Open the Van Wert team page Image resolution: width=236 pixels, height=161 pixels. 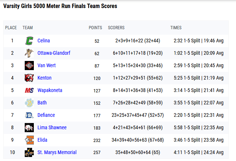tap(47, 65)
